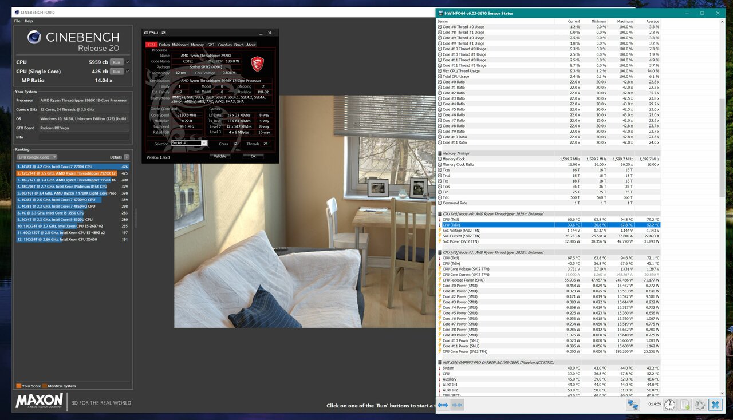Image resolution: width=733 pixels, height=420 pixels.
Task: Collapse CPU [#0] Node #0 sensor group
Action: pyautogui.click(x=440, y=213)
